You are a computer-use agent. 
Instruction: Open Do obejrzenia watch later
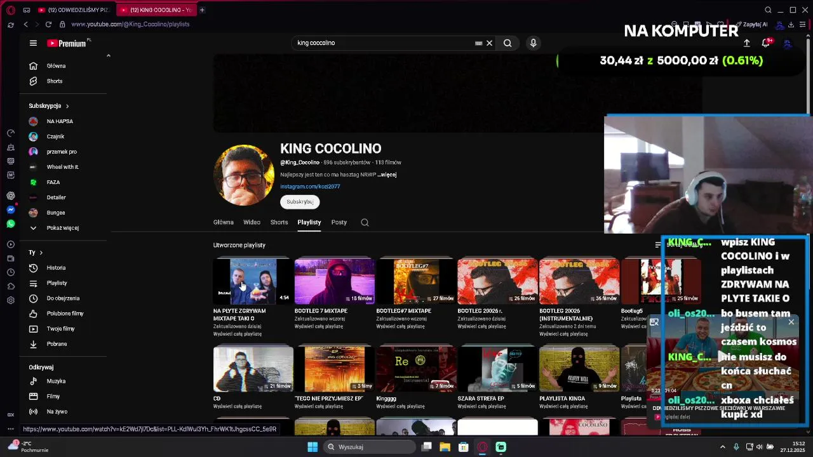pos(62,298)
